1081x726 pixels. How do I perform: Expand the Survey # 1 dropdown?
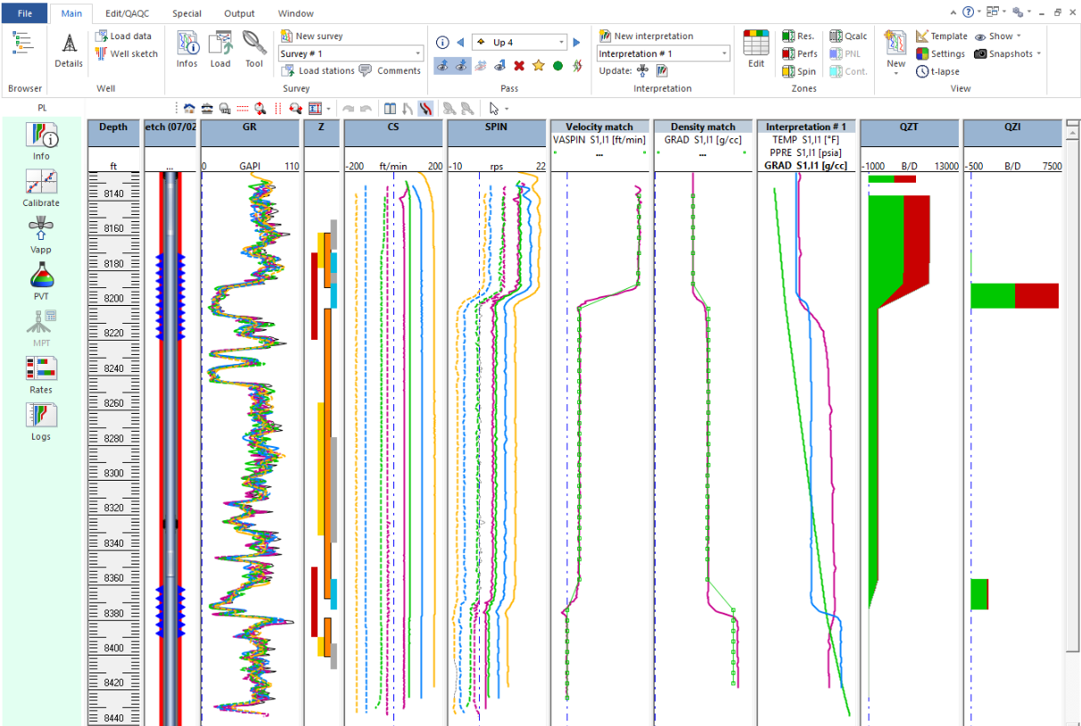pos(417,54)
